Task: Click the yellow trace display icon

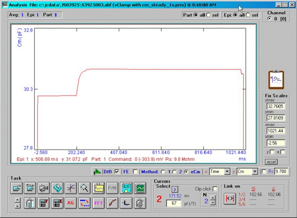Action: pyautogui.click(x=98, y=188)
